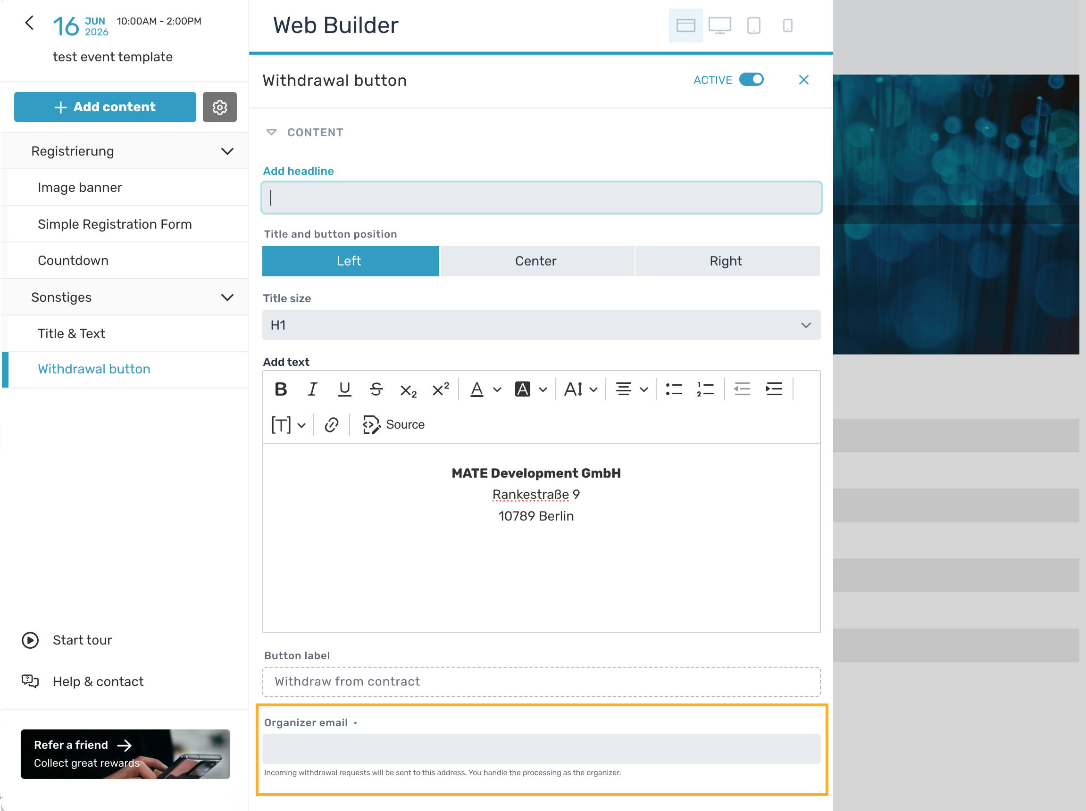1086x811 pixels.
Task: Switch to desktop preview icon
Action: pyautogui.click(x=719, y=25)
